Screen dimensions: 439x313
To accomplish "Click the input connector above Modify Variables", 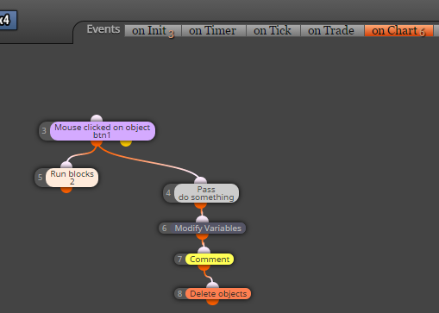I will pyautogui.click(x=202, y=220).
